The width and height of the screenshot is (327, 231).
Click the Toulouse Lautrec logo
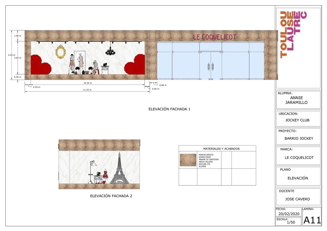click(293, 34)
